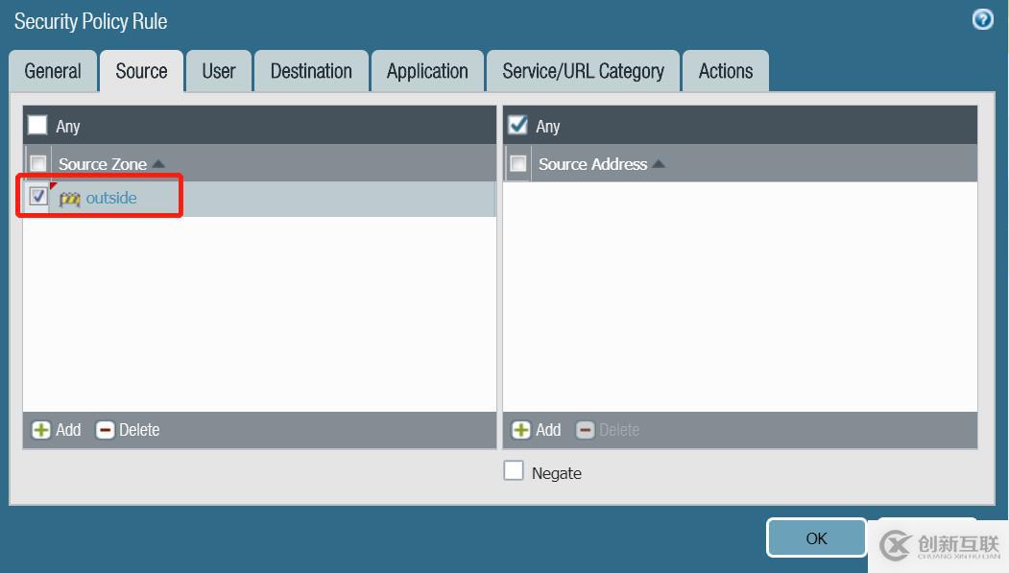Select the Source tab
Viewport: 1009px width, 573px height.
pos(141,71)
